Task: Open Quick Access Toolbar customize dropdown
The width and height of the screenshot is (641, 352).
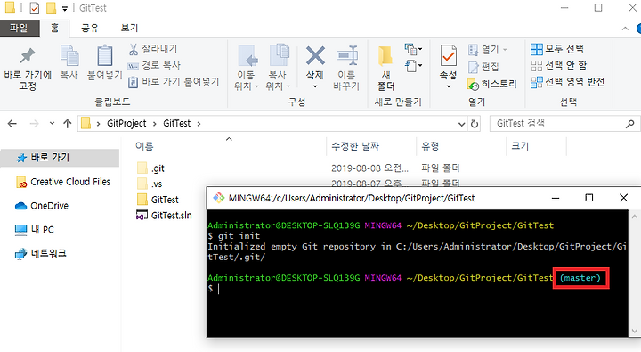Action: (x=65, y=8)
